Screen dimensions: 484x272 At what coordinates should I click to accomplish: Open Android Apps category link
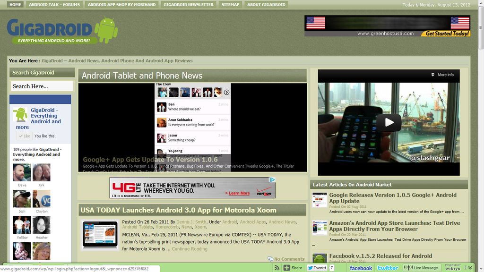[253, 222]
